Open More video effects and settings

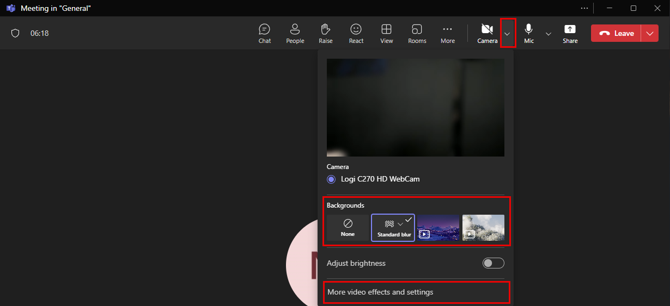coord(417,292)
